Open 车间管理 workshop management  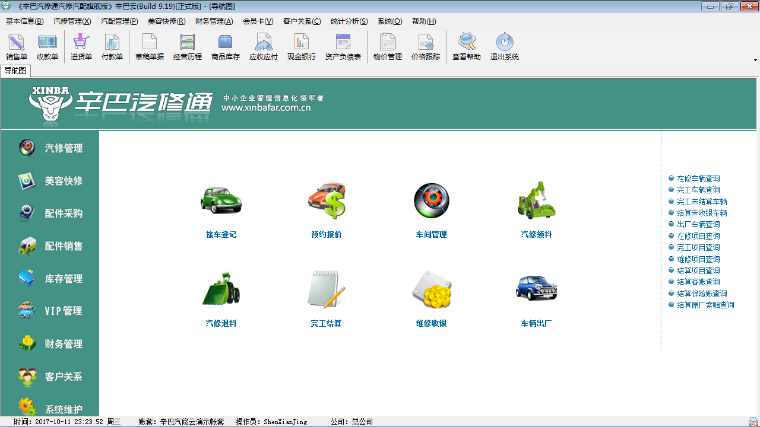[x=432, y=211]
